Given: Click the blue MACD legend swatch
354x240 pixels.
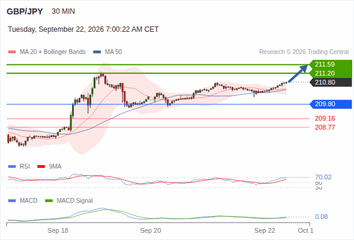Looking at the screenshot, I should coord(12,201).
